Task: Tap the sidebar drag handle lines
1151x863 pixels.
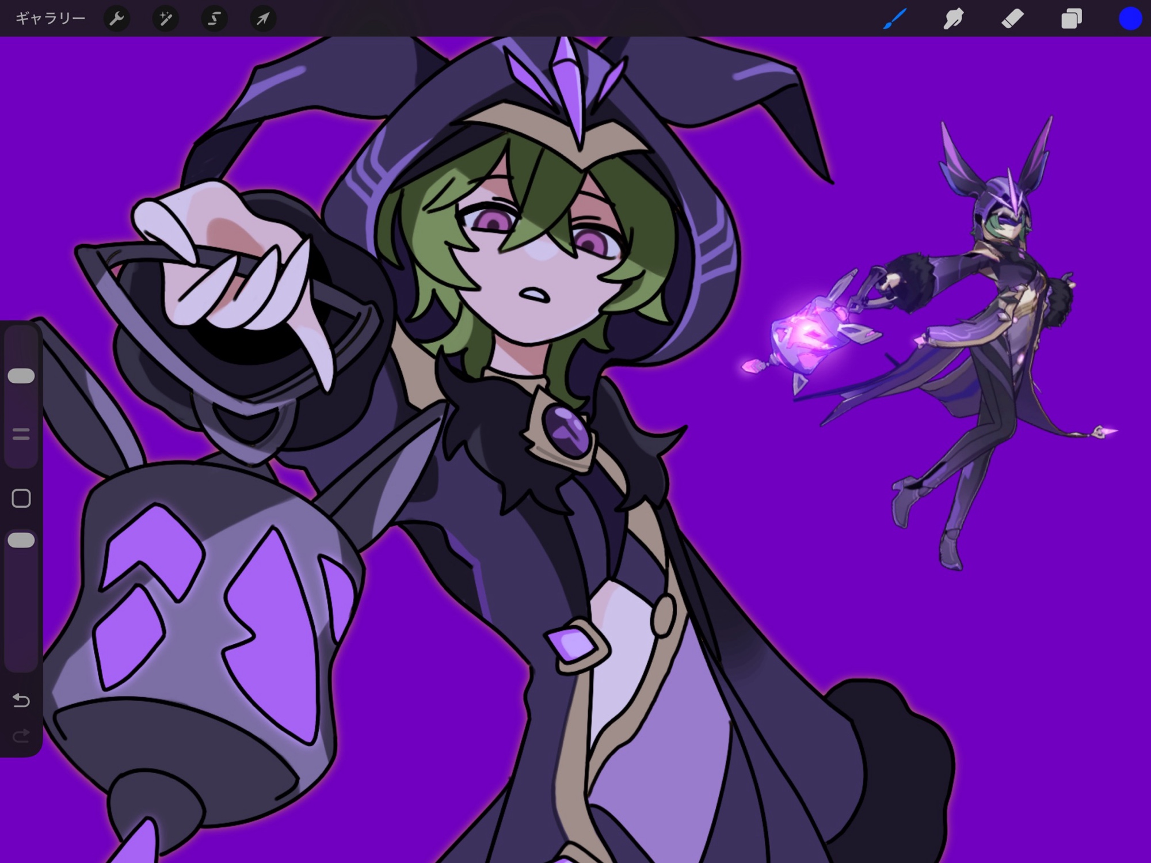Action: pyautogui.click(x=21, y=434)
